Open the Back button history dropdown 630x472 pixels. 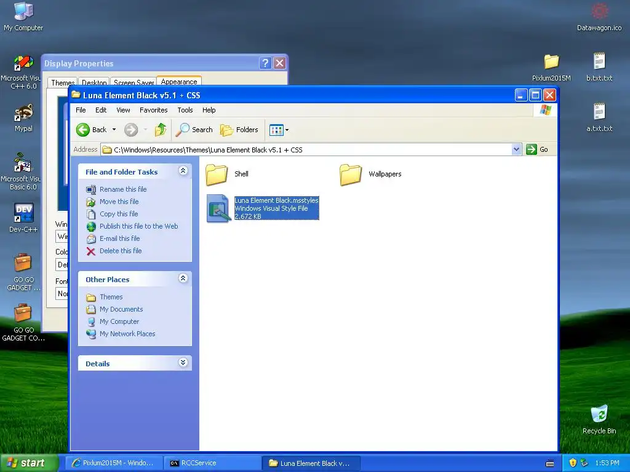[114, 130]
